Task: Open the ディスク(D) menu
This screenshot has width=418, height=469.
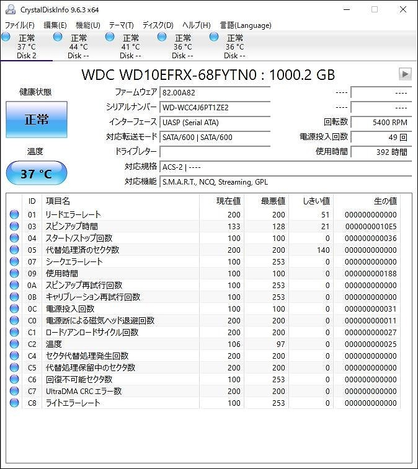Action: pyautogui.click(x=158, y=25)
